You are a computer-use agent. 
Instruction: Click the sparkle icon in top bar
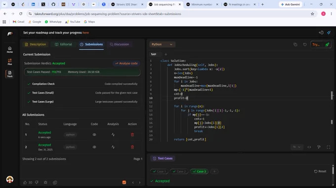tap(329, 32)
